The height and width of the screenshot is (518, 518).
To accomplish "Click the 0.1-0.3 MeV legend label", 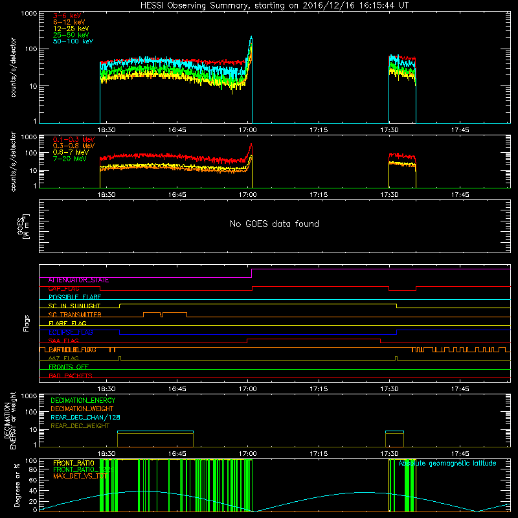I will click(x=74, y=139).
